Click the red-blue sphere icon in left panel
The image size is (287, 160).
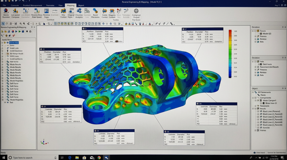click(x=13, y=31)
